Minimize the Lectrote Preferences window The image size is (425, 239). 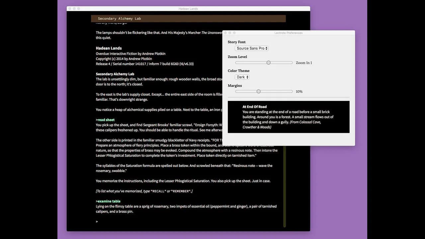click(230, 33)
